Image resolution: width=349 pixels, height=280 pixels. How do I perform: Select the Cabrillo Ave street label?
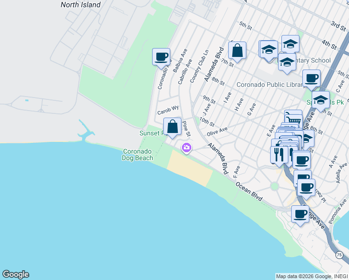(x=185, y=72)
